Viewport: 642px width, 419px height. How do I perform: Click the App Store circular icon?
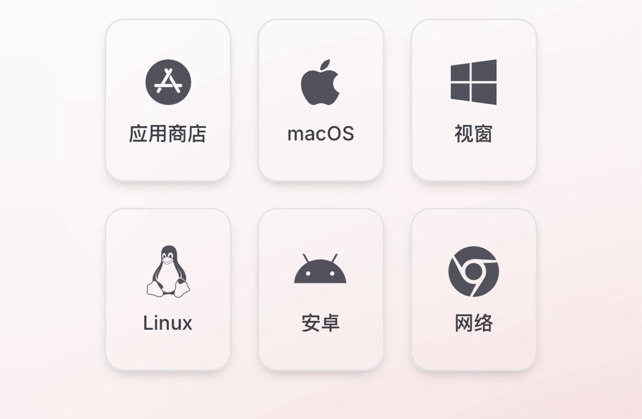[x=168, y=82]
